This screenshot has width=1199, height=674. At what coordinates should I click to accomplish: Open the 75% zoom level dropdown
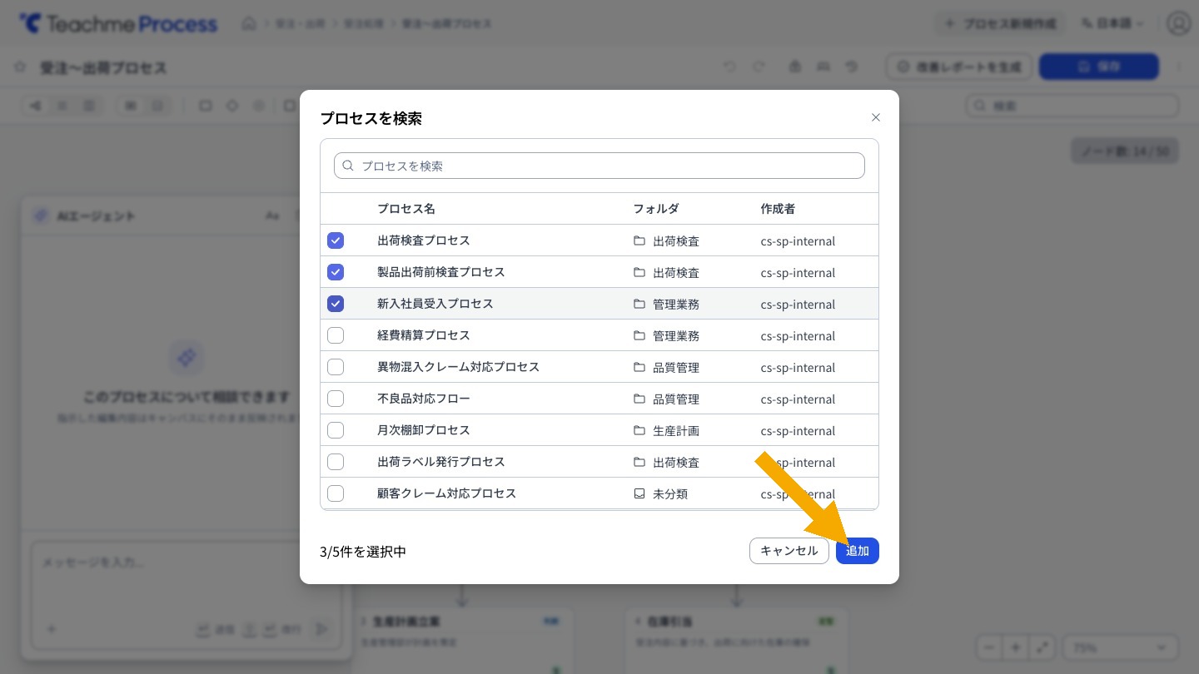(1120, 647)
